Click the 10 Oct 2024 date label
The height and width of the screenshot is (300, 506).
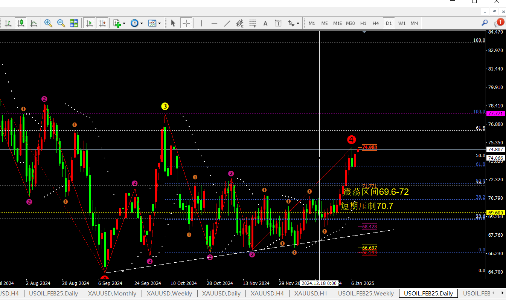point(183,283)
